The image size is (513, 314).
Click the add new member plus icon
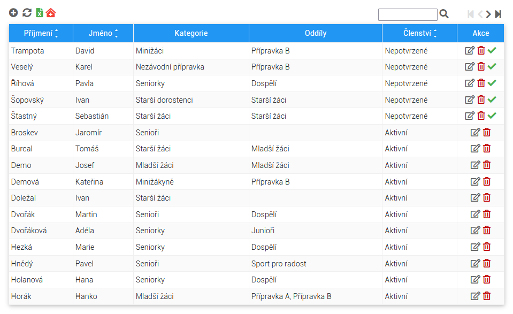[x=13, y=13]
